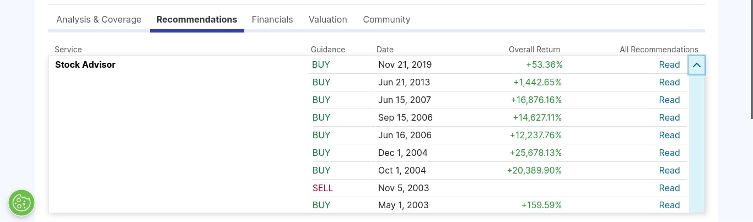
Task: Read the Jun 16, 2006 recommendation
Action: tap(669, 135)
